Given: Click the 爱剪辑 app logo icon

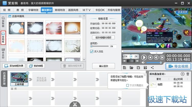Looking at the screenshot, I should pyautogui.click(x=5, y=3).
